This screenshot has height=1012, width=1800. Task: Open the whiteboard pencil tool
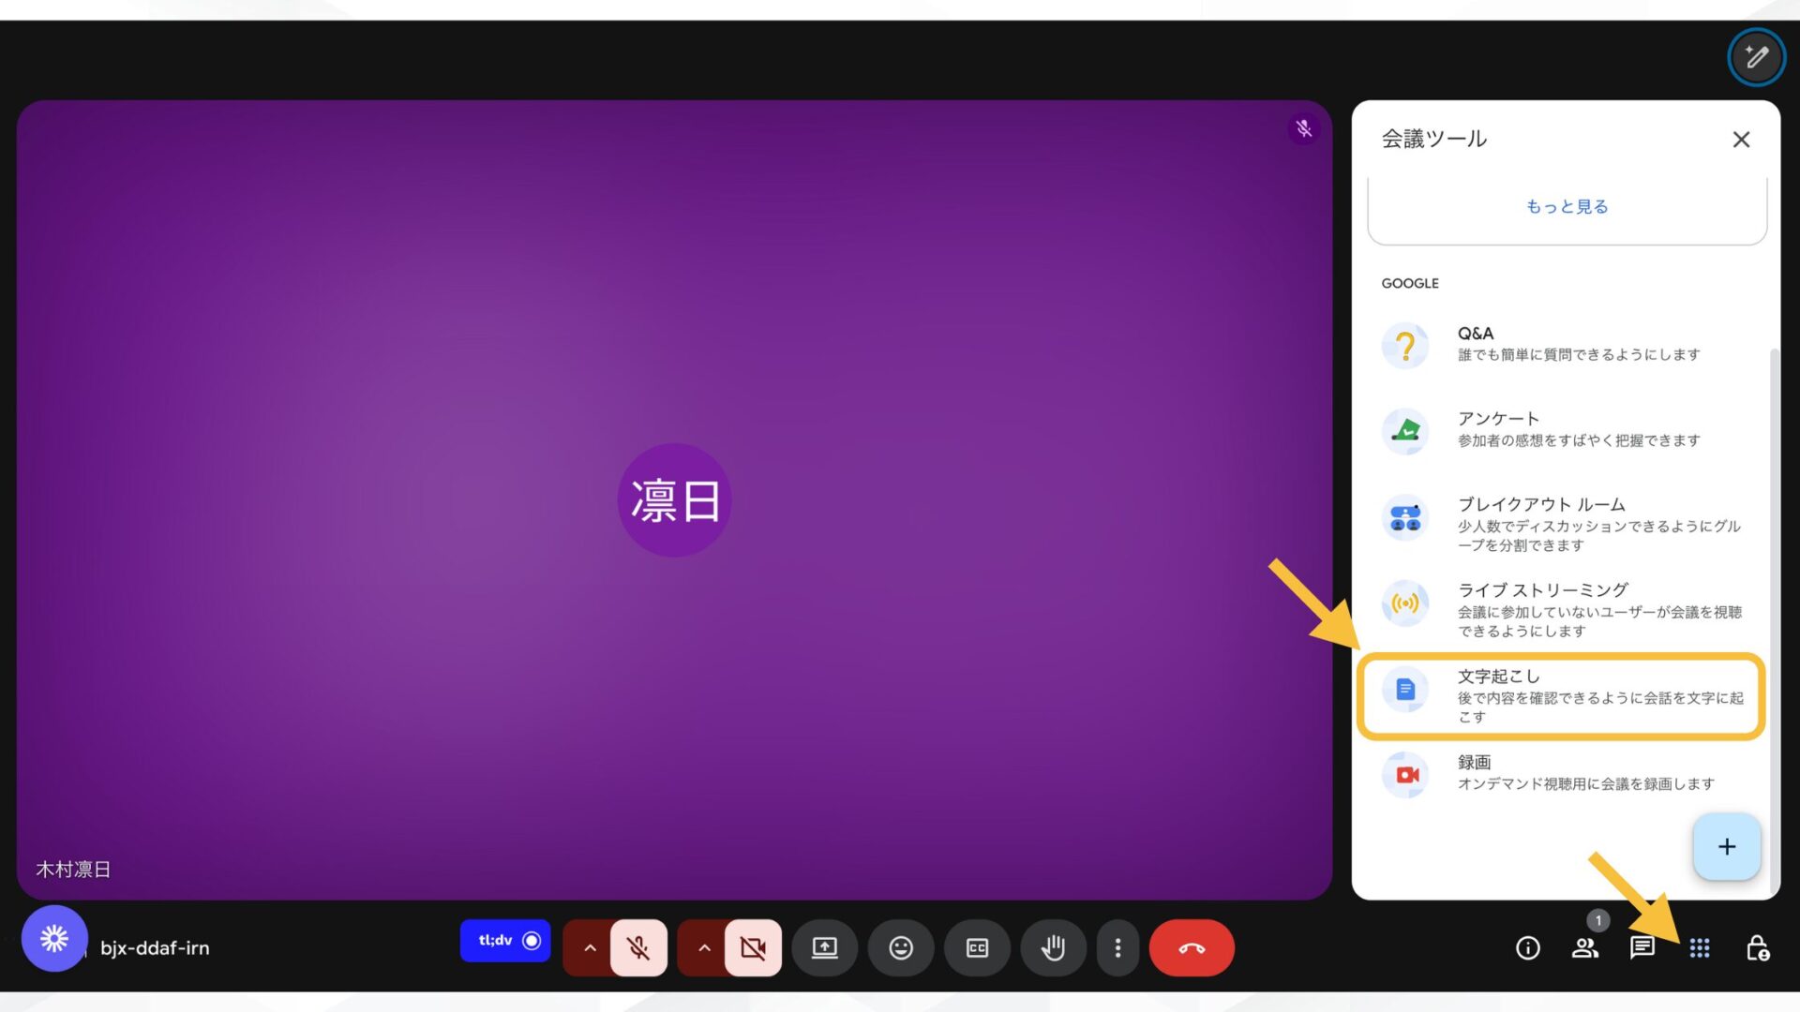[1757, 56]
